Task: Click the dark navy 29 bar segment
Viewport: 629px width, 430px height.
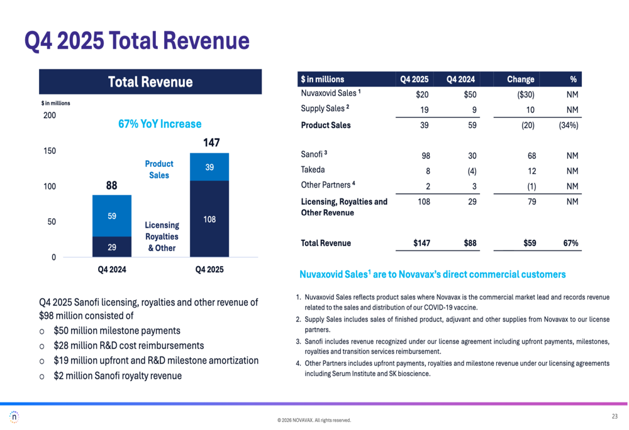Action: [111, 247]
